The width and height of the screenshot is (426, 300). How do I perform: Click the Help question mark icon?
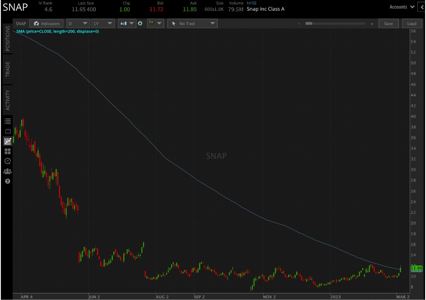tap(7, 181)
